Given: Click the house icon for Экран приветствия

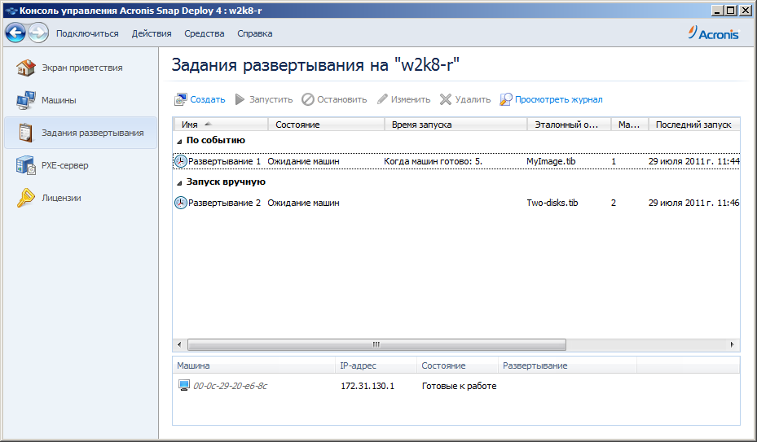Looking at the screenshot, I should point(25,68).
